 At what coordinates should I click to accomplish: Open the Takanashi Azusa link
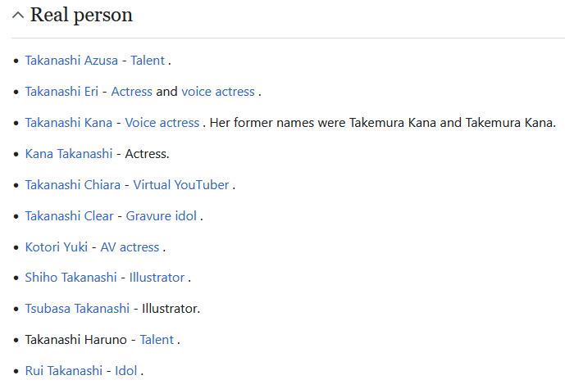click(71, 61)
